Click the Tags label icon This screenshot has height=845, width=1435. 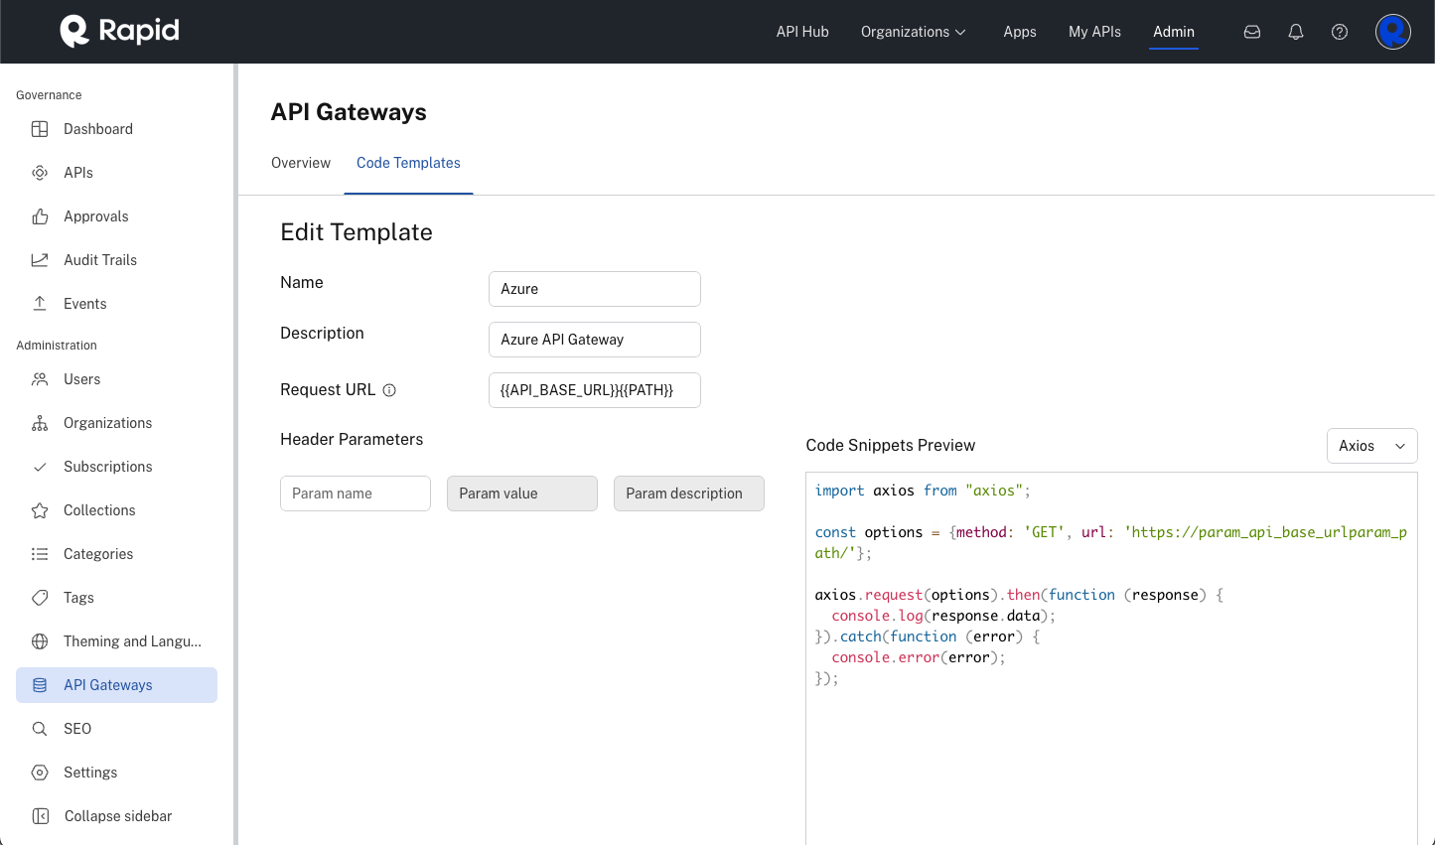coord(40,598)
